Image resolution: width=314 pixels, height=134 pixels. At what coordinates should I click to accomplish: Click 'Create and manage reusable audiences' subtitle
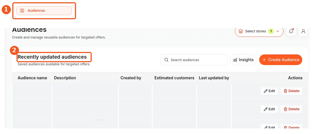click(59, 37)
